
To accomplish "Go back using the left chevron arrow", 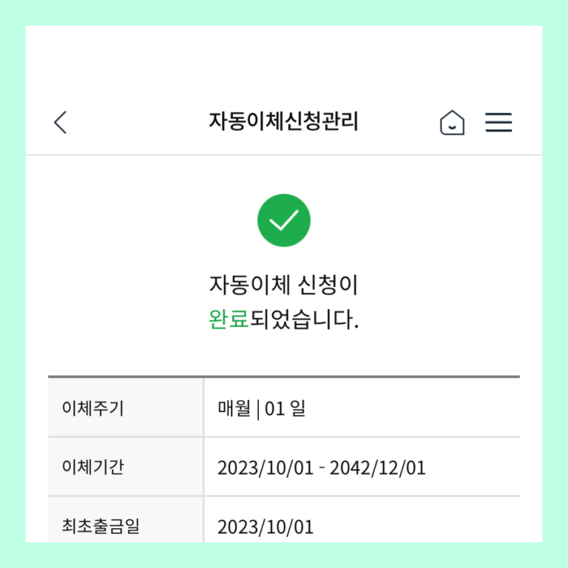I will click(x=60, y=123).
